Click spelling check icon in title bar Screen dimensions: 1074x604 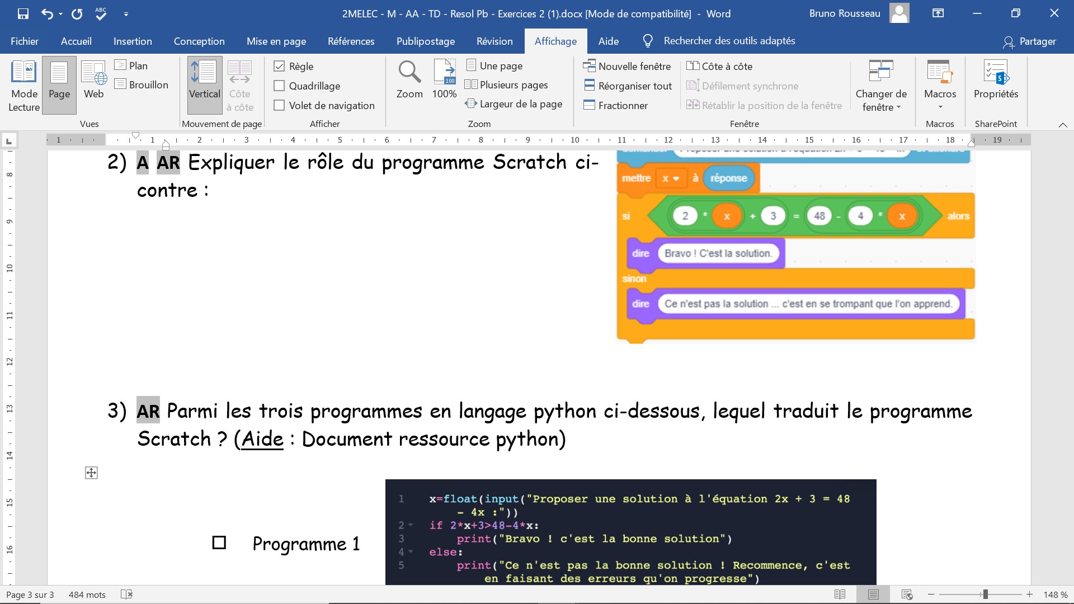(101, 14)
